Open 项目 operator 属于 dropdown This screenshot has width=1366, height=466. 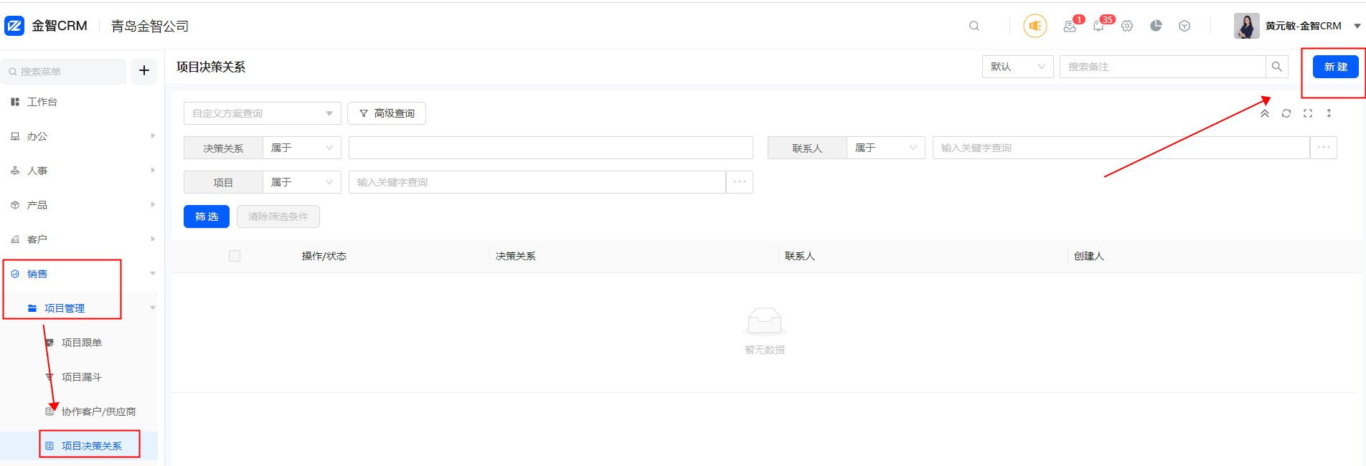click(x=302, y=182)
